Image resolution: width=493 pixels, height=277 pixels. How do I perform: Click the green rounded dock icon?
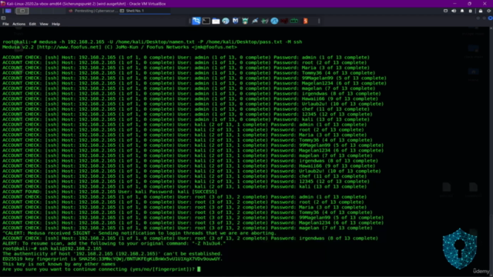294,21
